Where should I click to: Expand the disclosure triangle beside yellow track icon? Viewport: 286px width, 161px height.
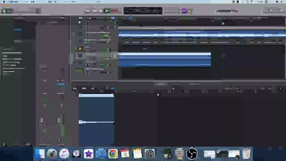(x=76, y=49)
